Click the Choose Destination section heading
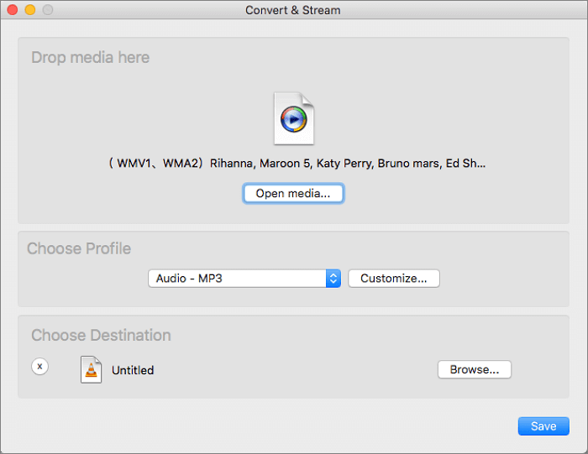Image resolution: width=588 pixels, height=454 pixels. 101,336
